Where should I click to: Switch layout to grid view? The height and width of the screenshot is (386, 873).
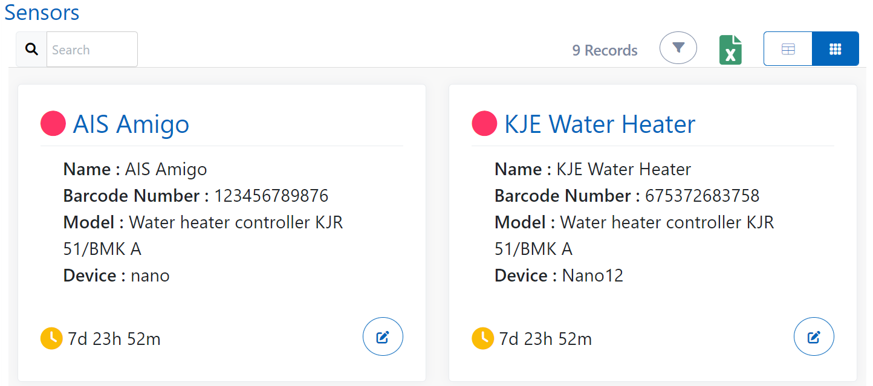pos(836,48)
